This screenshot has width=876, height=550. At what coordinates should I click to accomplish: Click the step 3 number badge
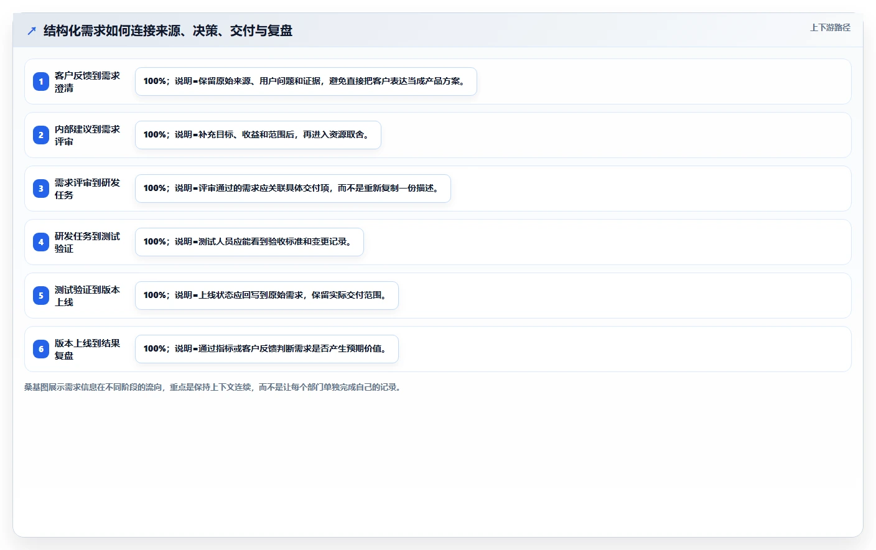click(41, 189)
